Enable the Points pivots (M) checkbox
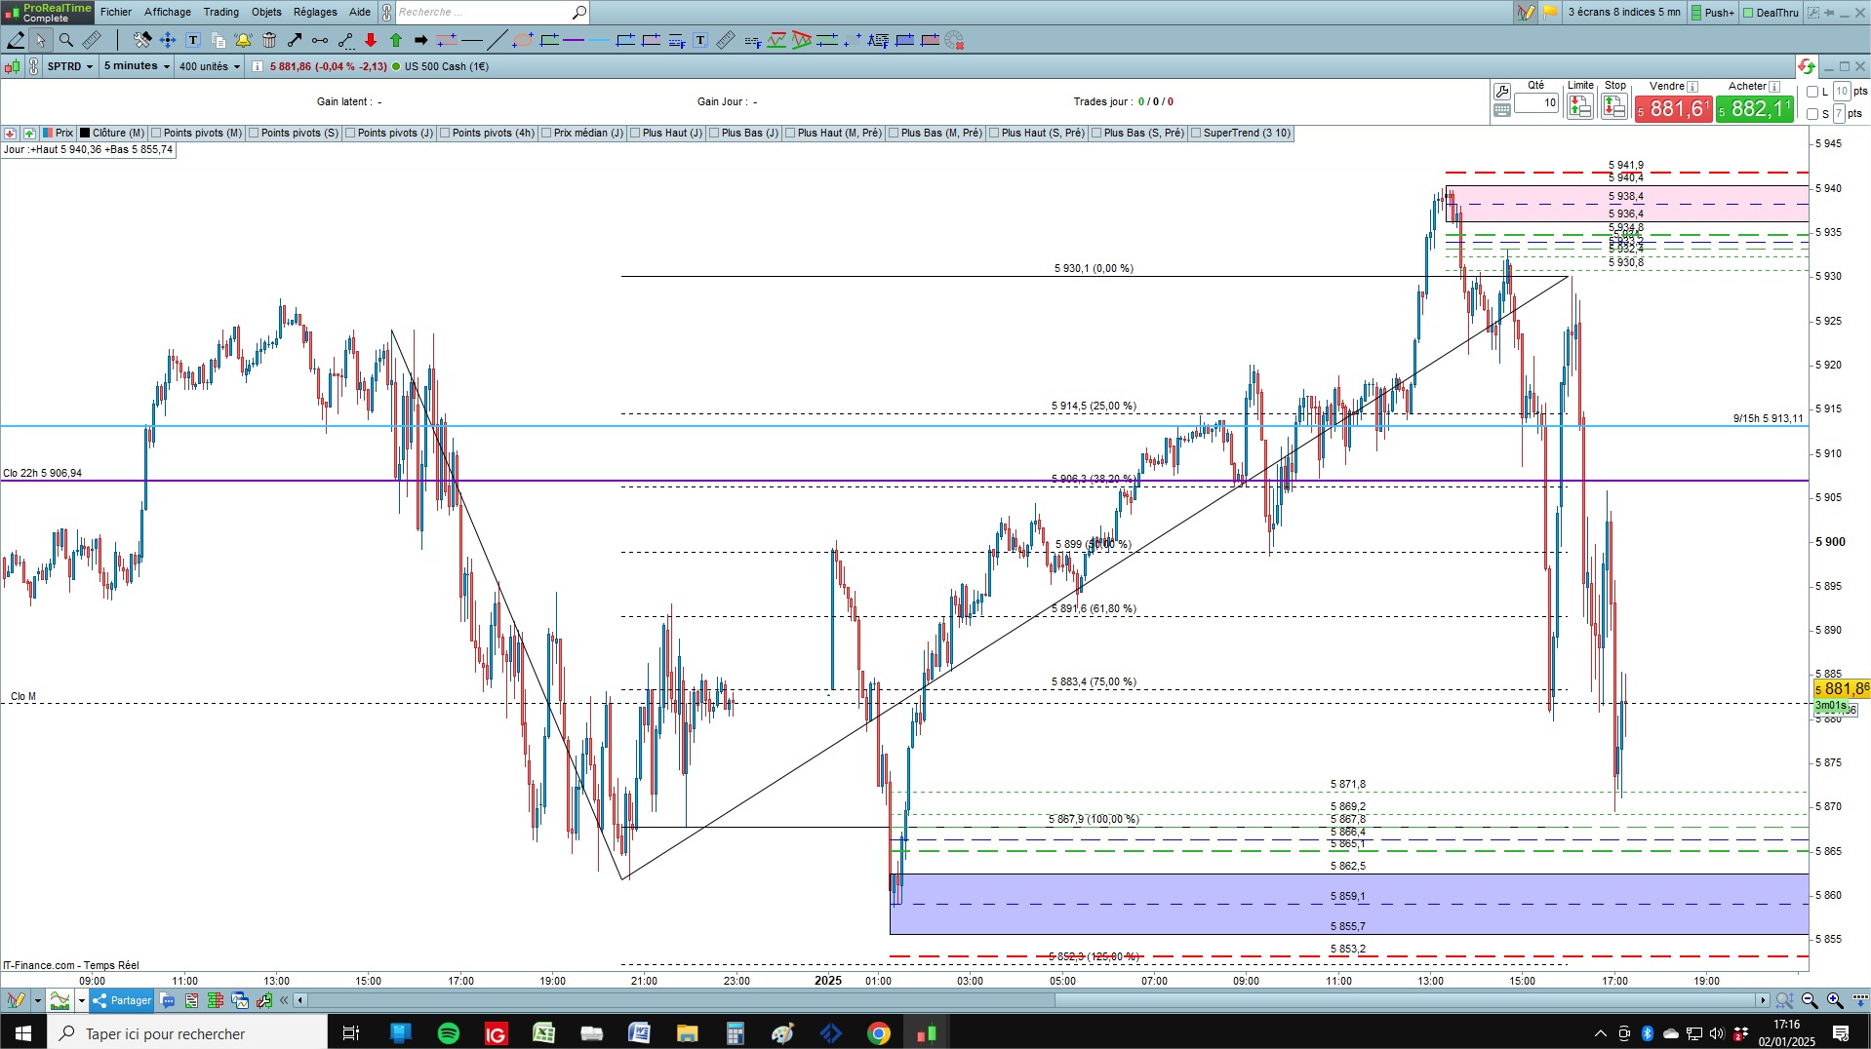 pos(156,134)
